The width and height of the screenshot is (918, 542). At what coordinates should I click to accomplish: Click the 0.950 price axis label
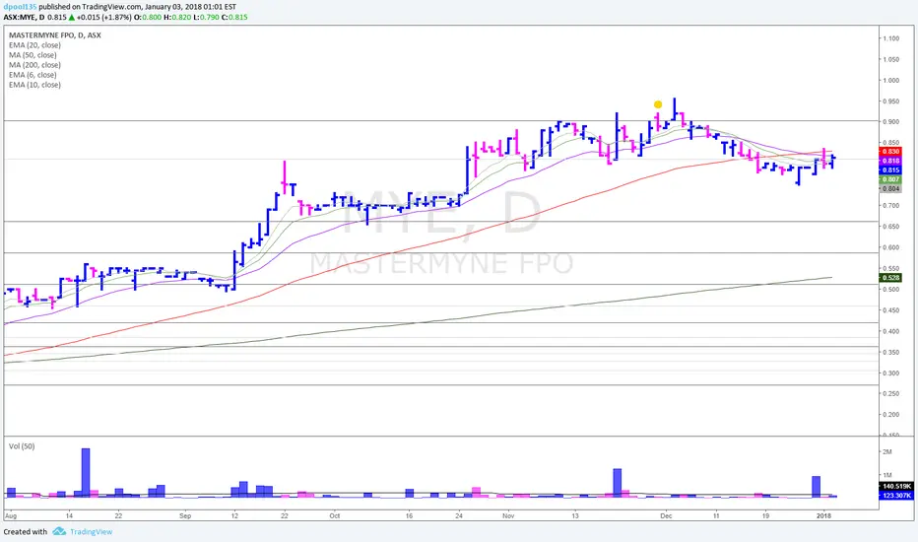click(x=891, y=102)
